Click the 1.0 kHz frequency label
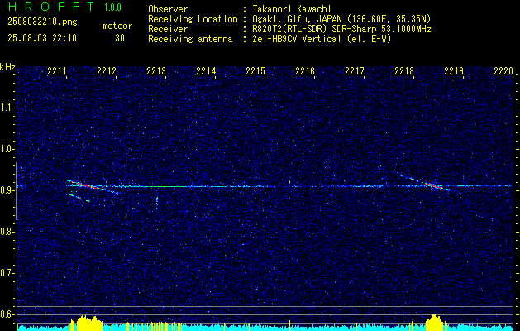Viewport: 520px width, 331px height. click(7, 149)
